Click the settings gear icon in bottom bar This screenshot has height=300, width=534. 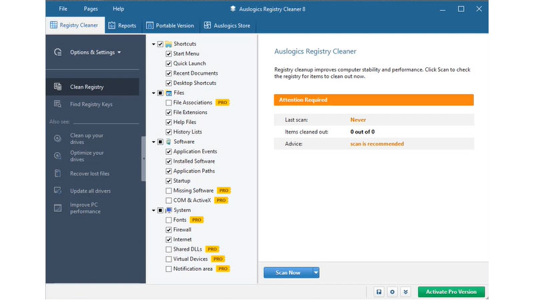(392, 292)
